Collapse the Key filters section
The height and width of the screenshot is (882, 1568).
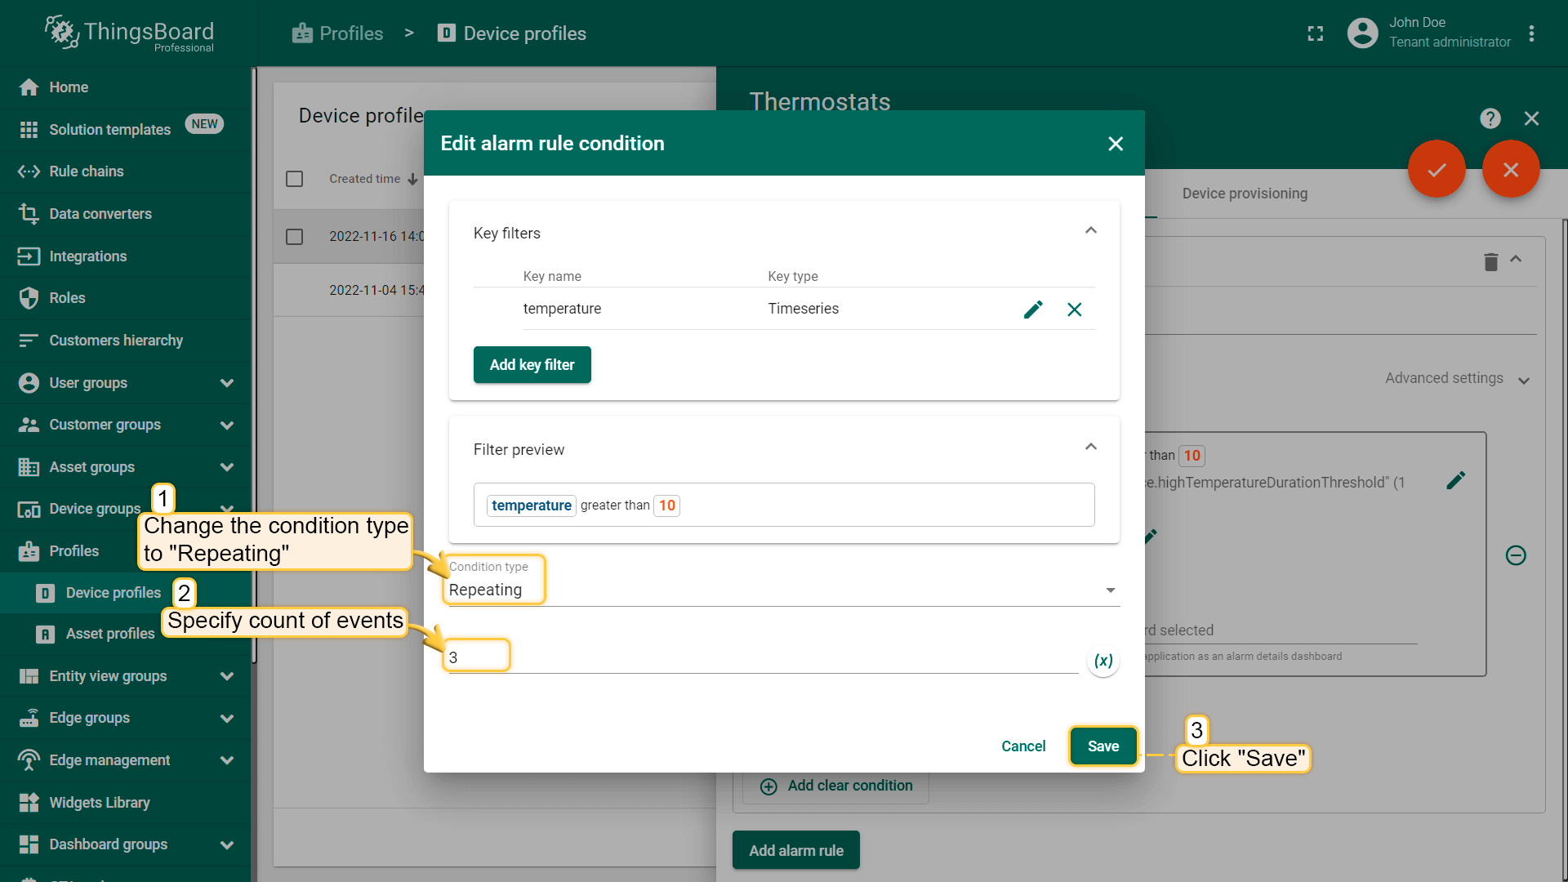tap(1091, 231)
